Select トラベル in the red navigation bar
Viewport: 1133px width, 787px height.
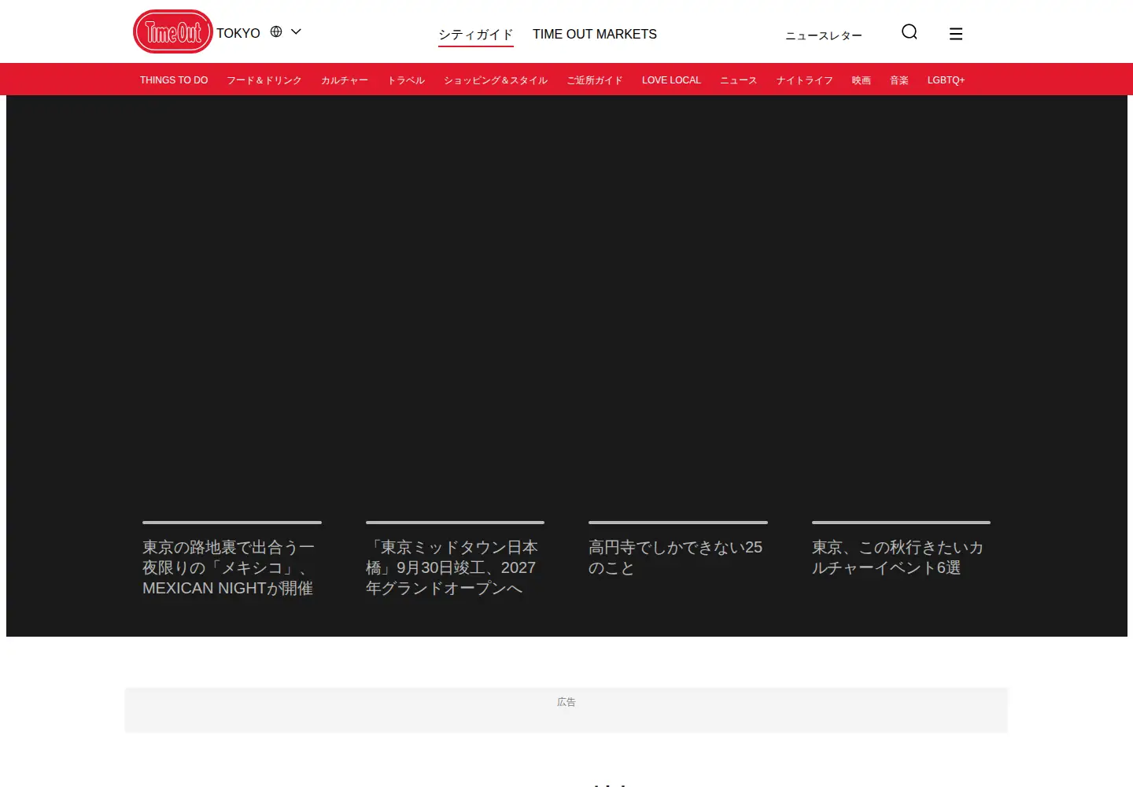(x=406, y=80)
